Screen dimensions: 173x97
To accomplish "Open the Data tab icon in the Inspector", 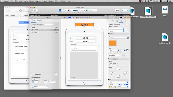I will point(125,21).
